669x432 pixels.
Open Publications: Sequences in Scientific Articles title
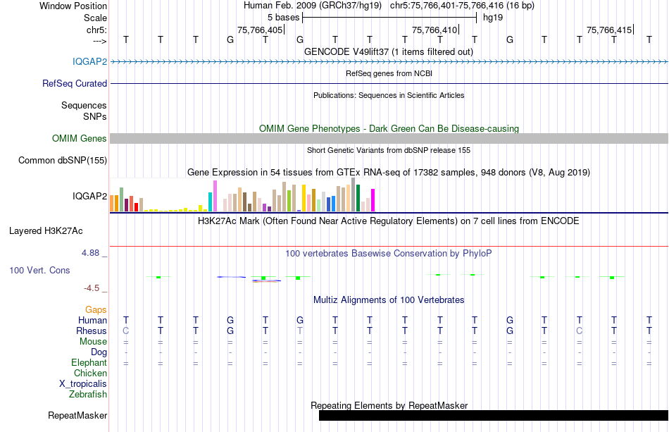click(x=389, y=95)
